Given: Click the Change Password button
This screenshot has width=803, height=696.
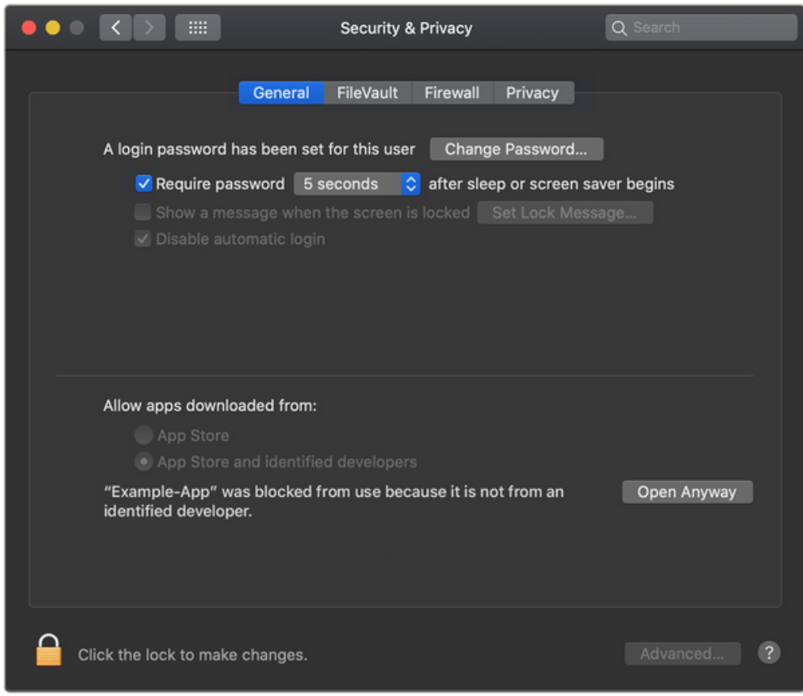Looking at the screenshot, I should (516, 149).
